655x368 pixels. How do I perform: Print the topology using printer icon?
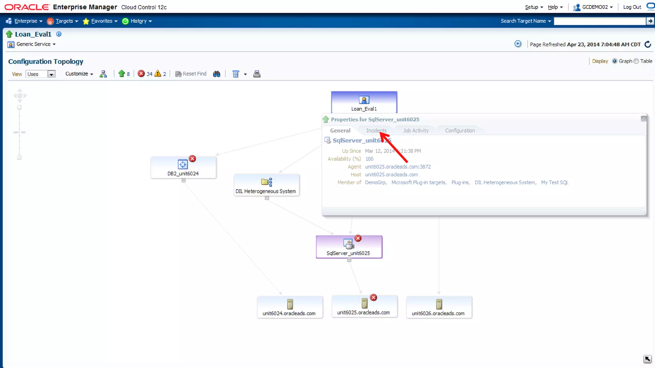point(257,74)
